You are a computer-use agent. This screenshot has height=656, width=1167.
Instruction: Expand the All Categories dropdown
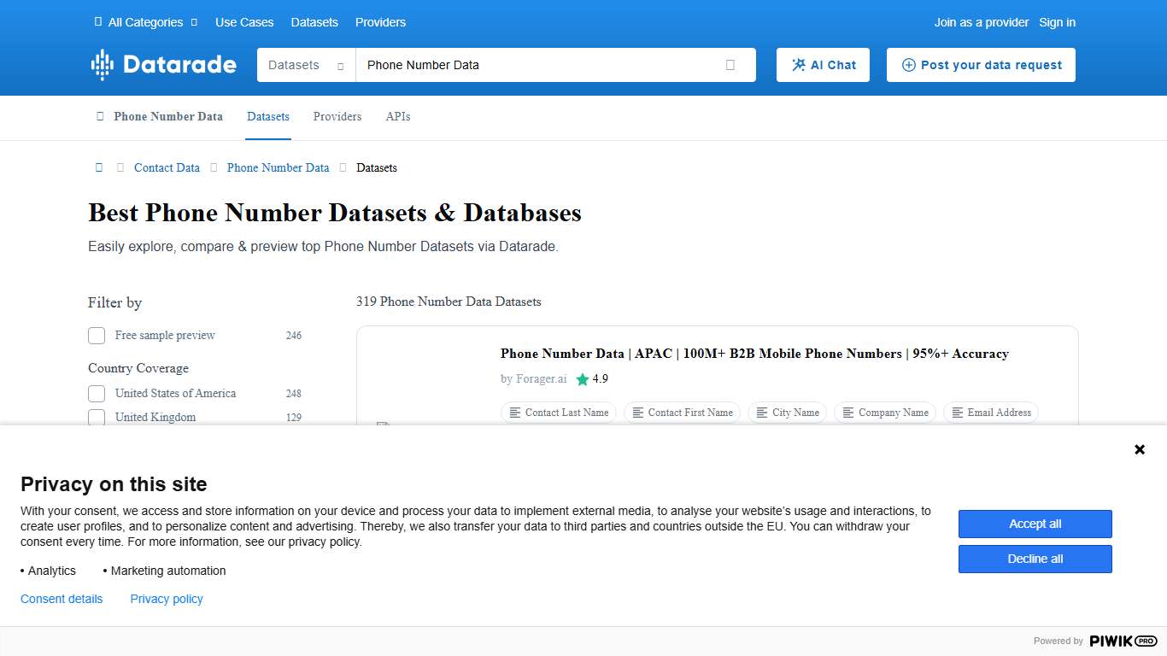(145, 22)
